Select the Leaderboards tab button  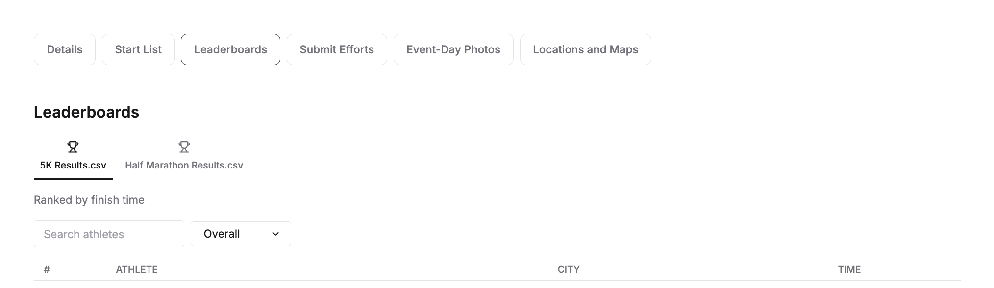[x=230, y=49]
